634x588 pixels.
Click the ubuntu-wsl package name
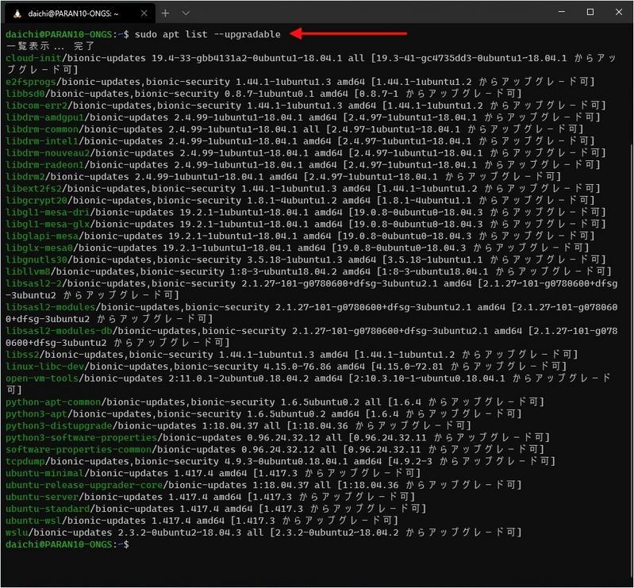(x=33, y=521)
